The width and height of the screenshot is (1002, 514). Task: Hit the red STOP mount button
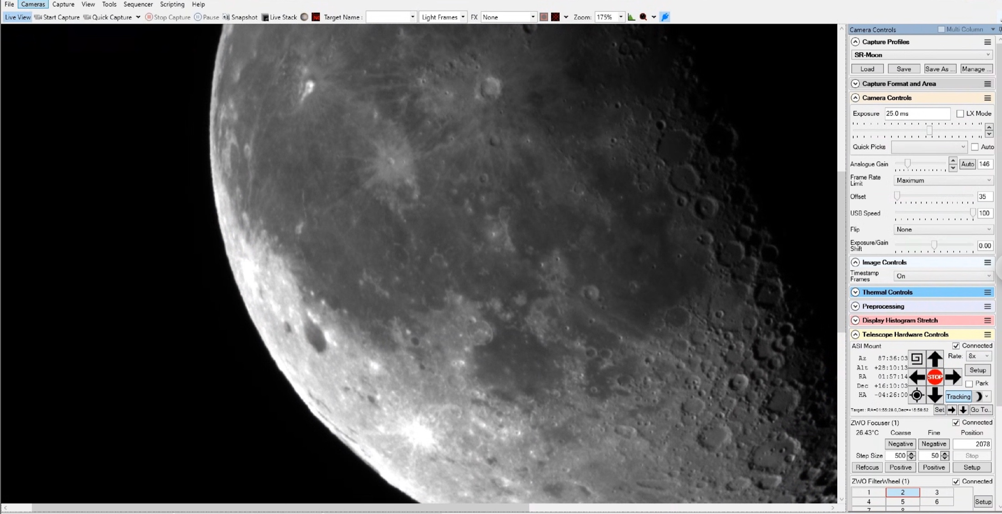pos(935,377)
